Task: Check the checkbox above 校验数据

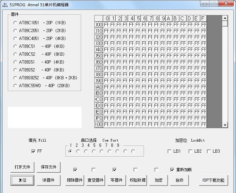Action: 136,170
